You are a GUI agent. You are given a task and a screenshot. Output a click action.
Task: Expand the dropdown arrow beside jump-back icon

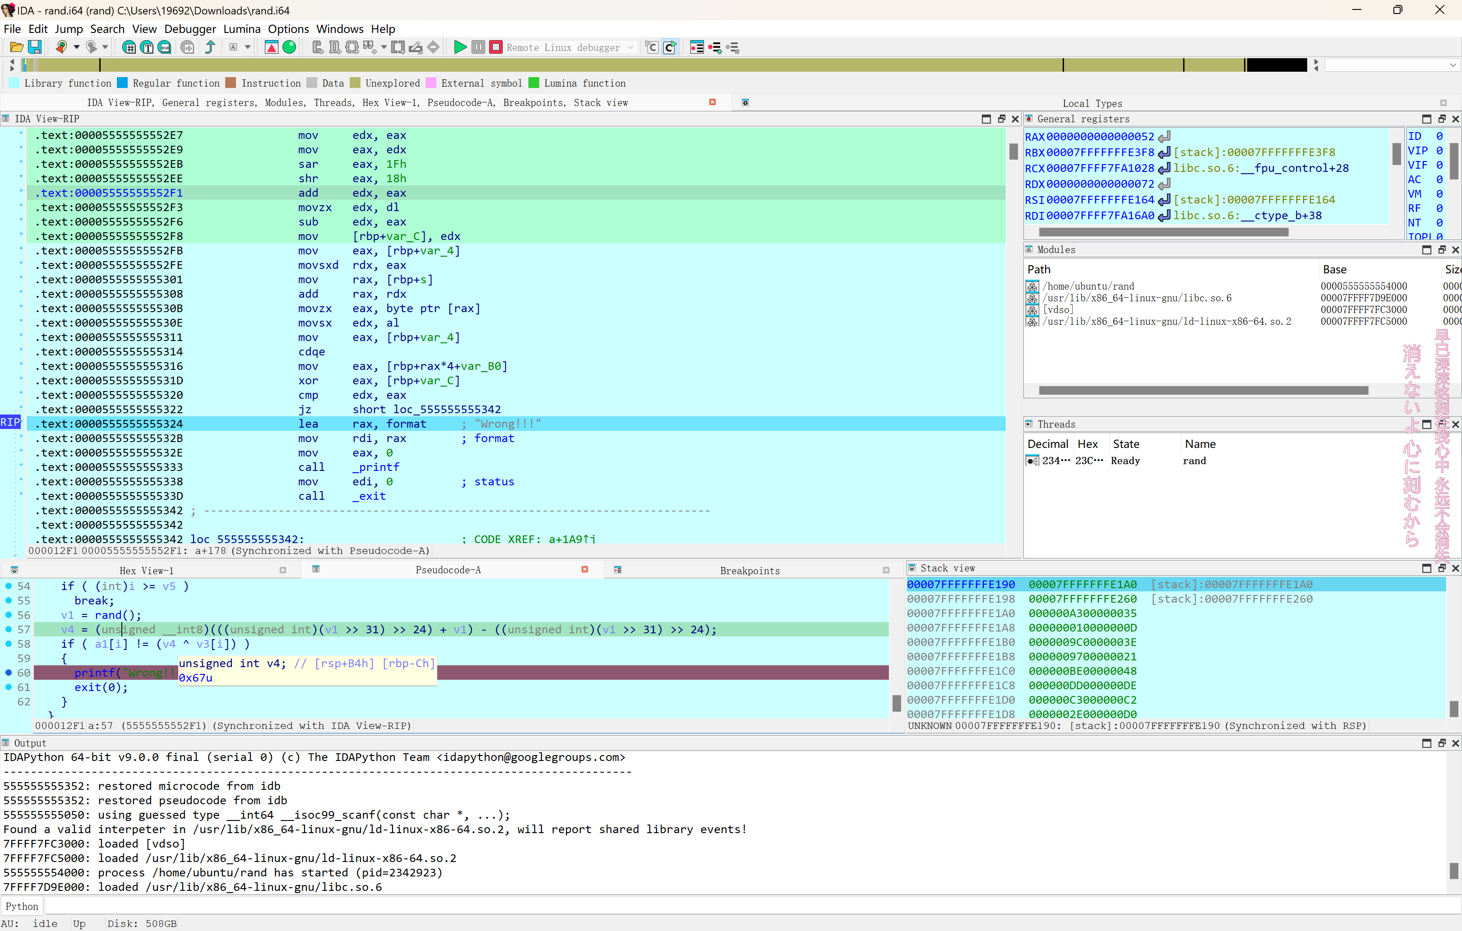pyautogui.click(x=77, y=47)
